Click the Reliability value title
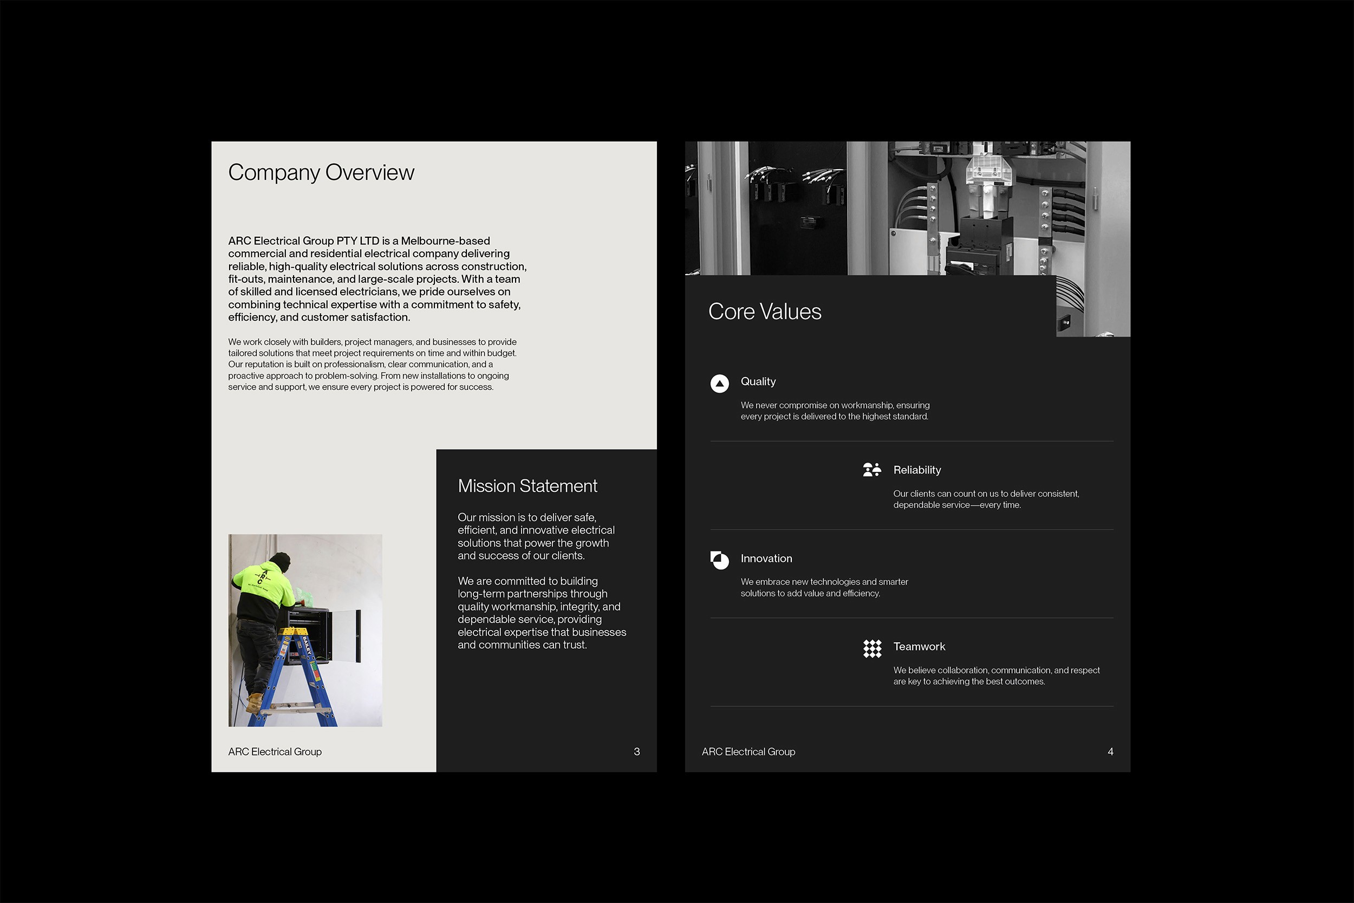Screen dimensions: 1354x903 click(917, 470)
